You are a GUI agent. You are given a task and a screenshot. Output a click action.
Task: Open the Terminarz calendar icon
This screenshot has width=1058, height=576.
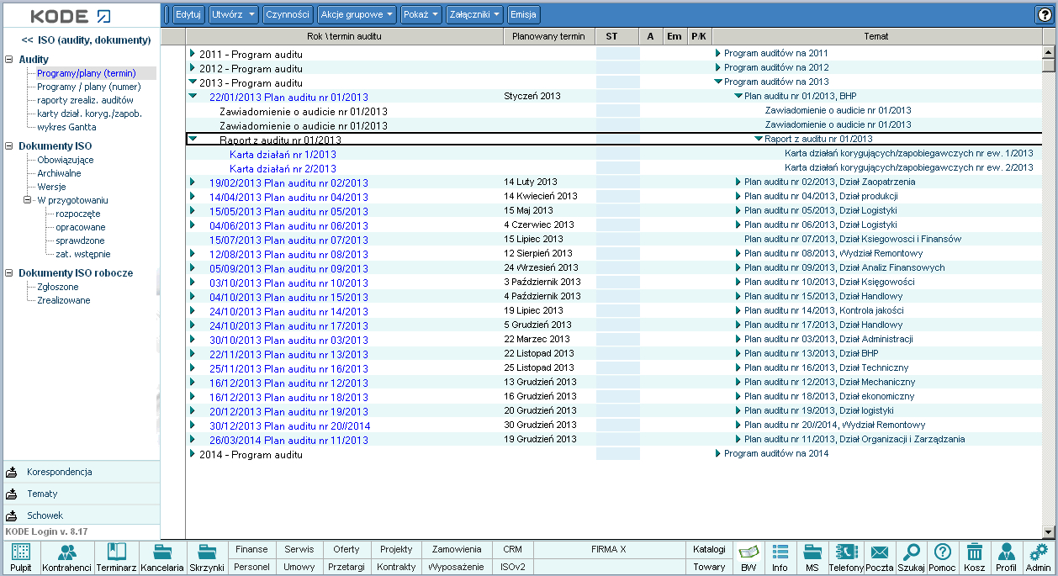click(x=116, y=558)
